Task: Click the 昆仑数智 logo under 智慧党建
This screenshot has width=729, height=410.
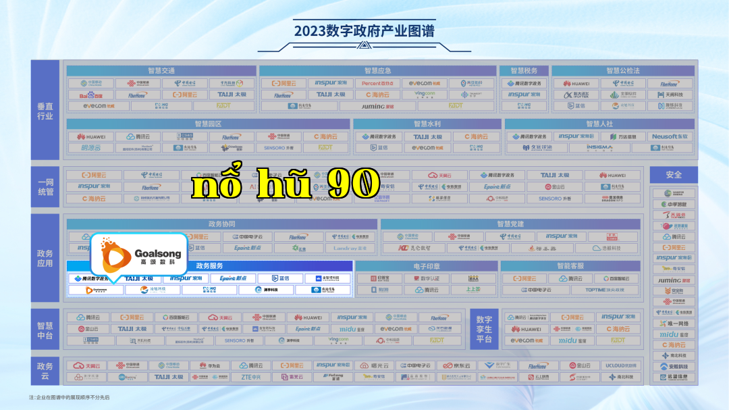Action: (x=414, y=248)
